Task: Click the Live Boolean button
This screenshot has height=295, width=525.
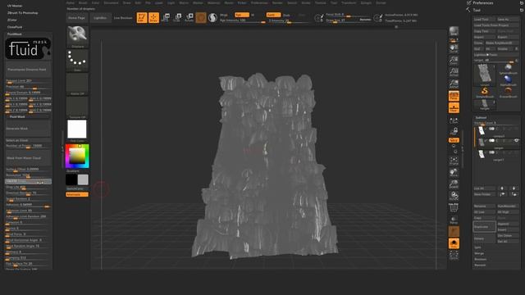Action: click(x=123, y=18)
